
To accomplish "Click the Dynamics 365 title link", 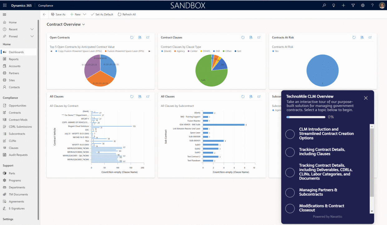I will click(x=21, y=6).
